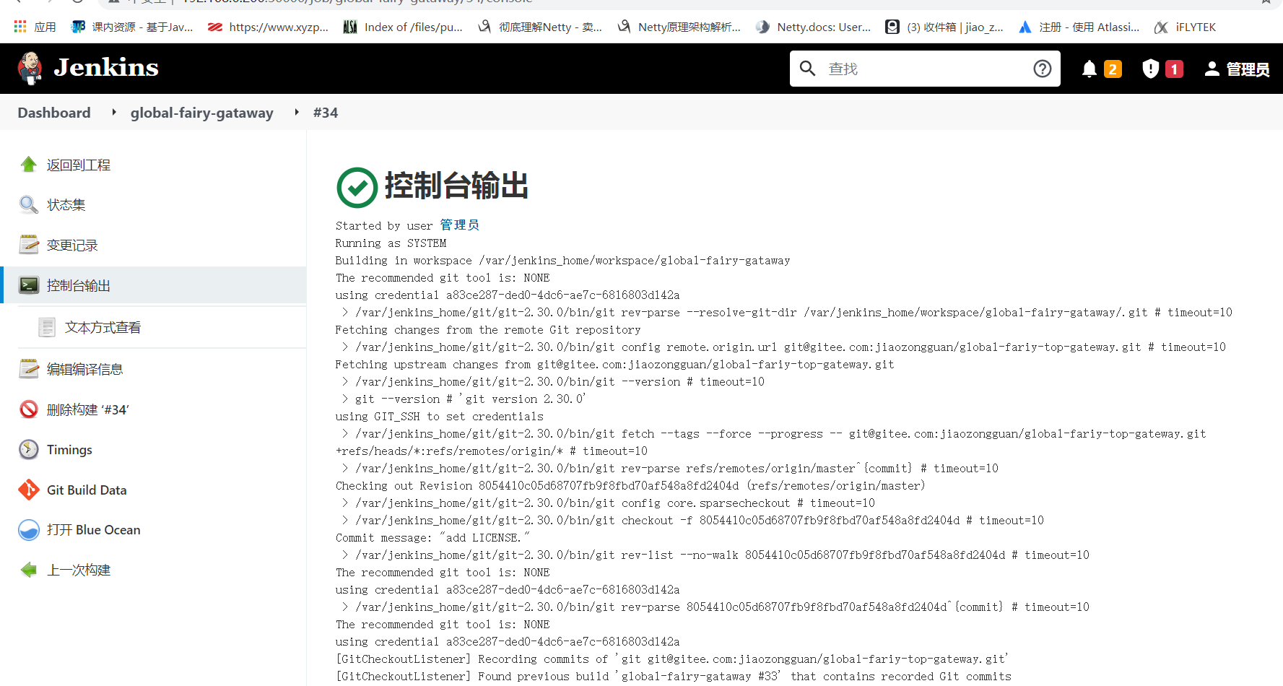The image size is (1283, 686).
Task: Click the 控制台输出 page heading
Action: tap(456, 186)
